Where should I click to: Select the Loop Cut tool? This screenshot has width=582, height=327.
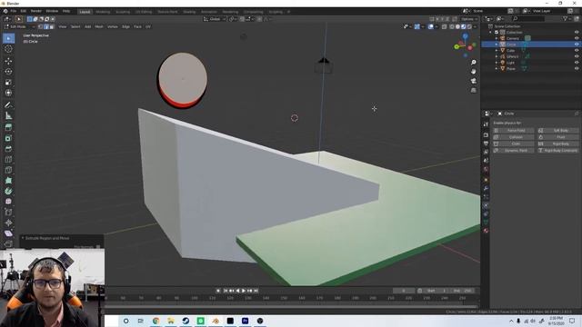(8, 160)
